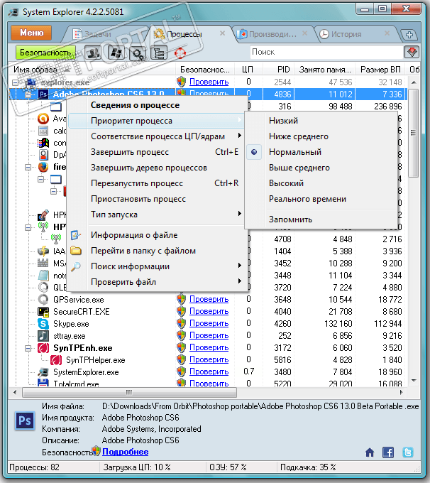
Task: Open the home website icon
Action: (370, 452)
